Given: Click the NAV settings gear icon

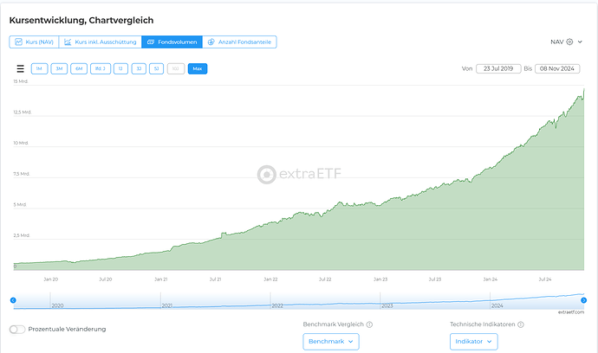Looking at the screenshot, I should [x=569, y=42].
